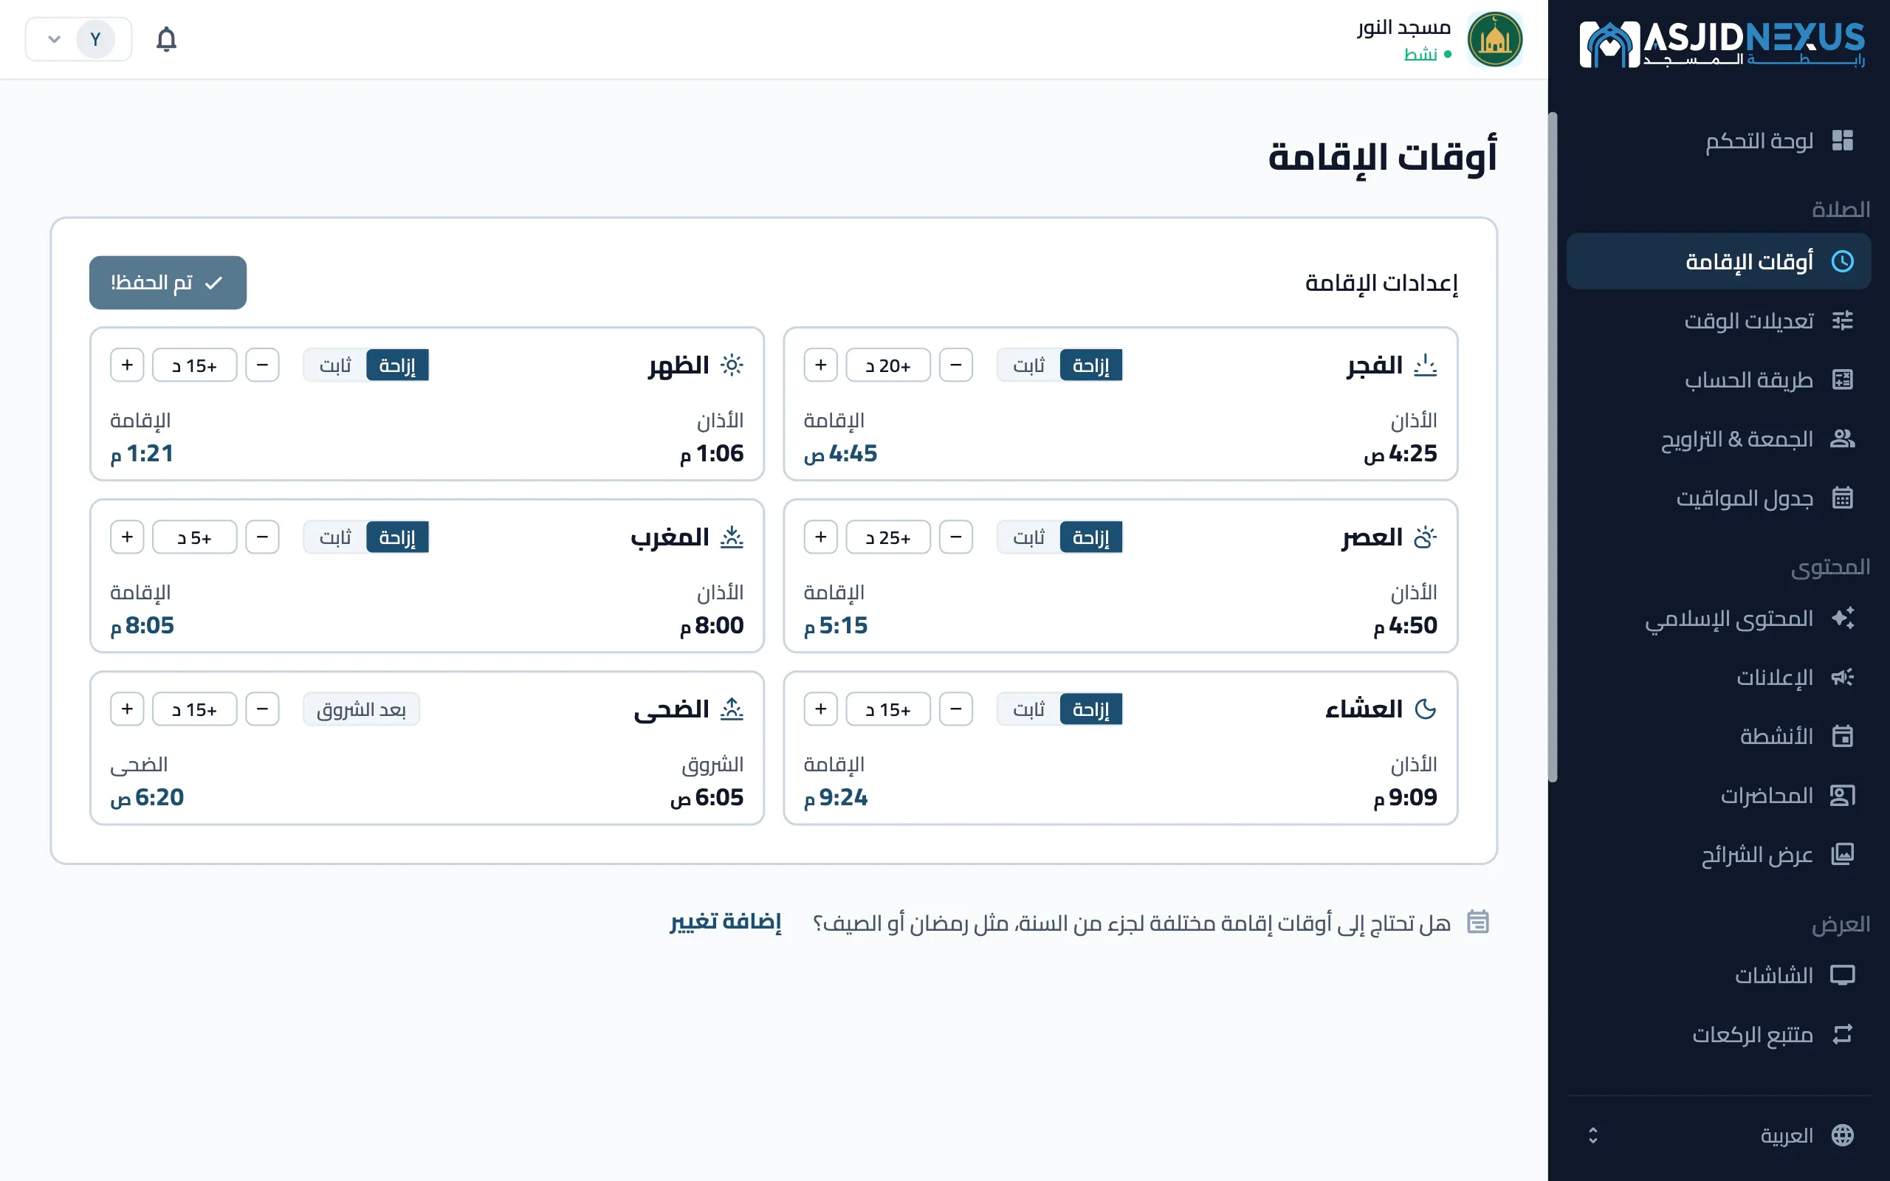Open the notifications bell

166,39
